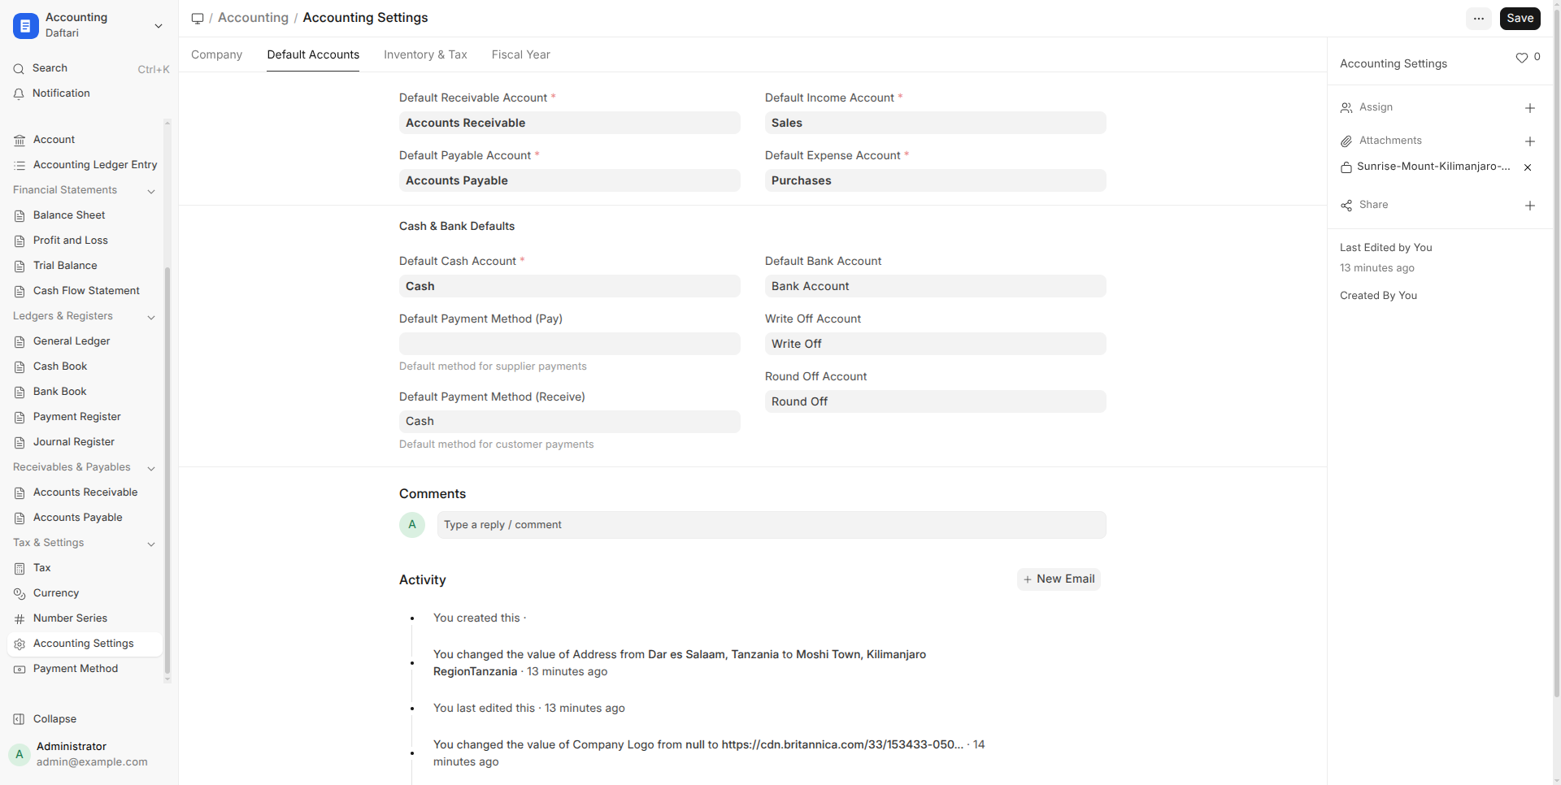Click the Default Bank Account field
The image size is (1561, 785).
[x=935, y=286]
